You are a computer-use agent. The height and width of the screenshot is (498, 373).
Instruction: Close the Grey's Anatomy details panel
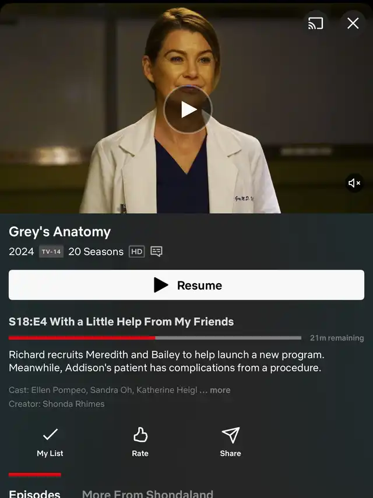(353, 23)
